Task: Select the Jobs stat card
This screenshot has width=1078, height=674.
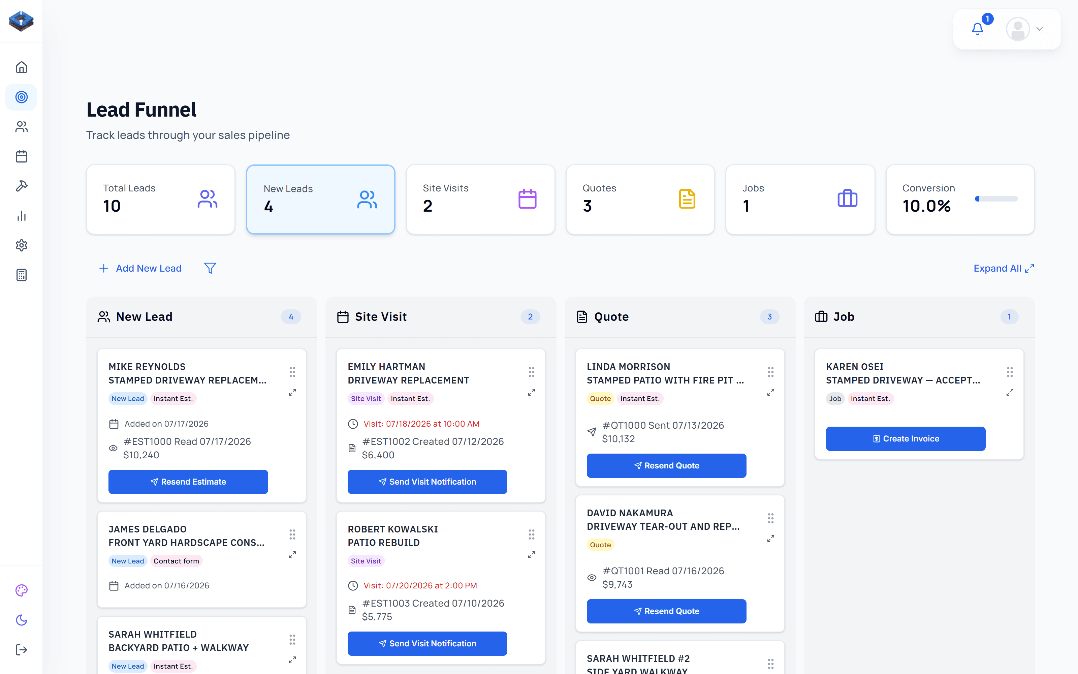Action: tap(800, 199)
